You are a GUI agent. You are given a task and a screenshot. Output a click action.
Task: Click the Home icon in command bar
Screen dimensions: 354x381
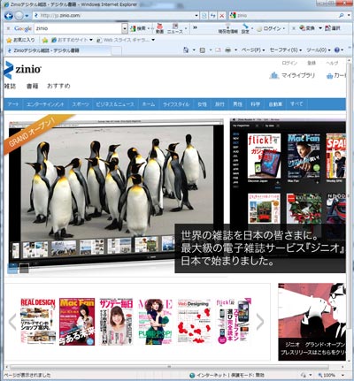(186, 50)
